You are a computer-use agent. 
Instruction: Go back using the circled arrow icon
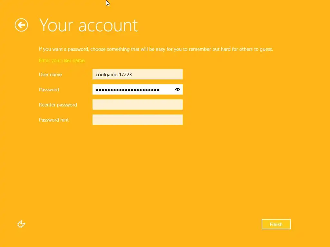[x=21, y=25]
